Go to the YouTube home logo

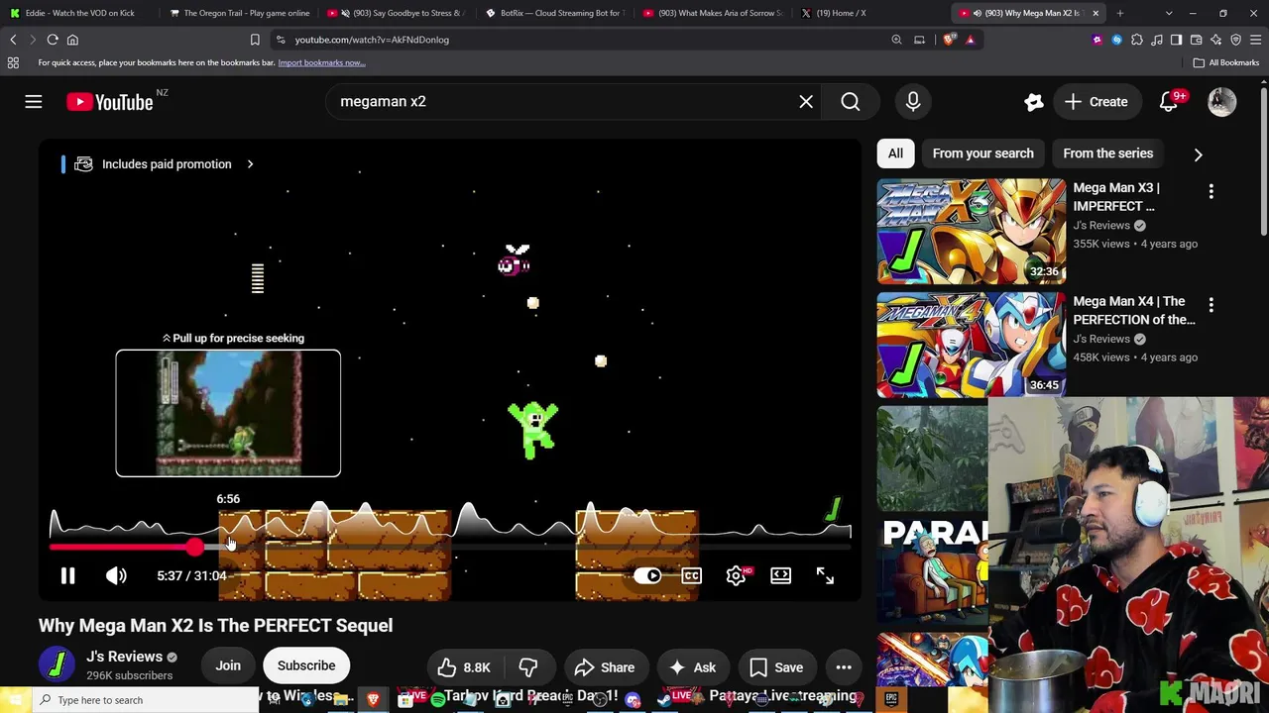tap(110, 102)
